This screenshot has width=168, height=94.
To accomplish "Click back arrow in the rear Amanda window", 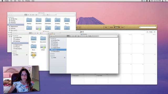I will [x=9, y=15].
